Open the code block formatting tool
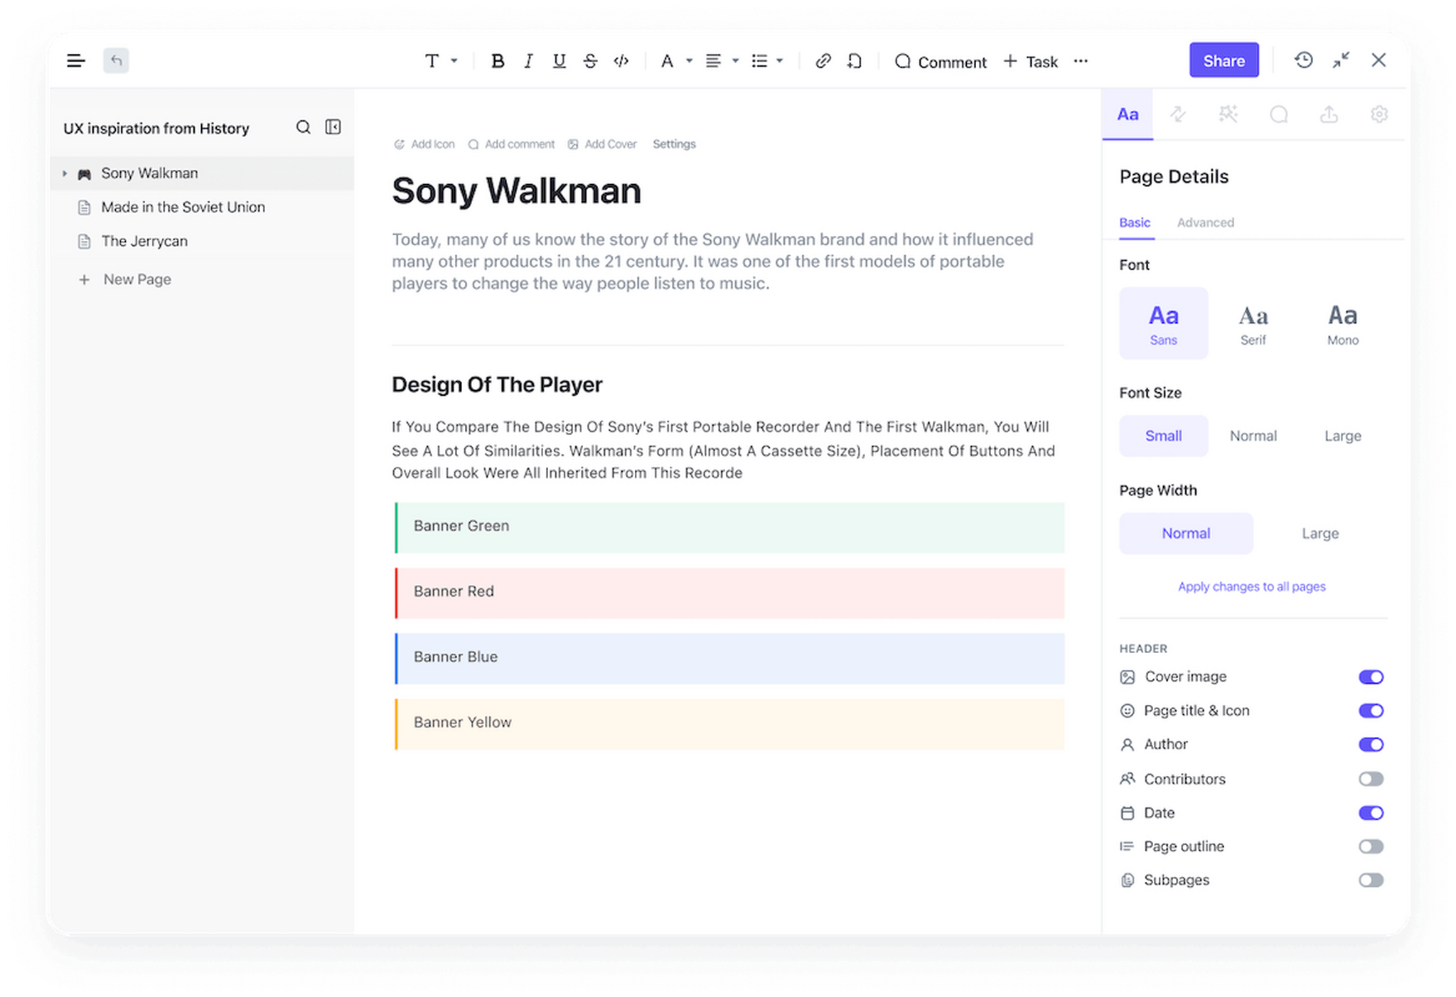The width and height of the screenshot is (1456, 997). (621, 61)
